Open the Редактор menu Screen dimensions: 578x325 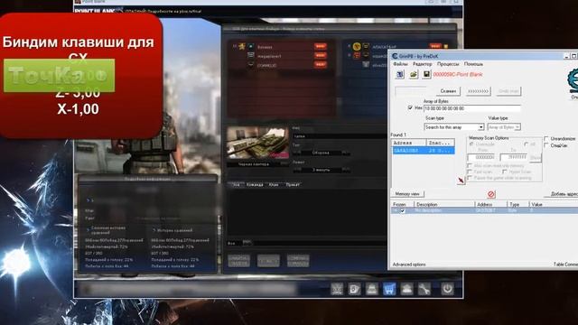click(x=422, y=64)
